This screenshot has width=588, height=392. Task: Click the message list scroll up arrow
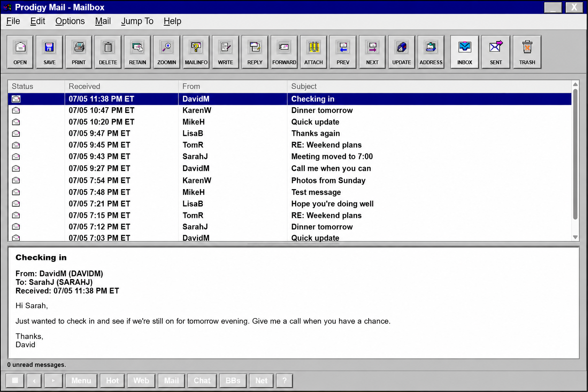[x=575, y=84]
